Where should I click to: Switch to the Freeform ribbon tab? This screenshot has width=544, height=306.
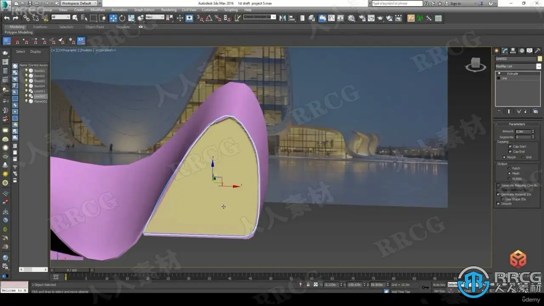tap(40, 27)
